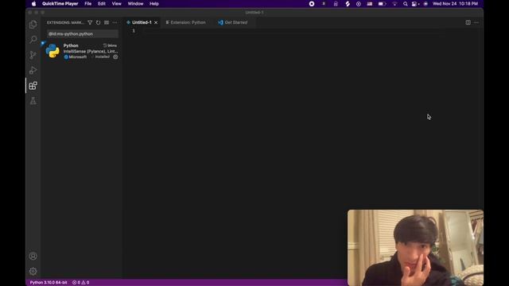Open the Accounts icon in activity bar
This screenshot has height=286, width=509.
pyautogui.click(x=33, y=256)
